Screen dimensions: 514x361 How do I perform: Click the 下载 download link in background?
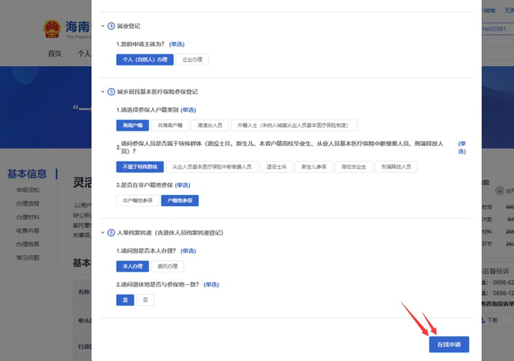pyautogui.click(x=492, y=320)
